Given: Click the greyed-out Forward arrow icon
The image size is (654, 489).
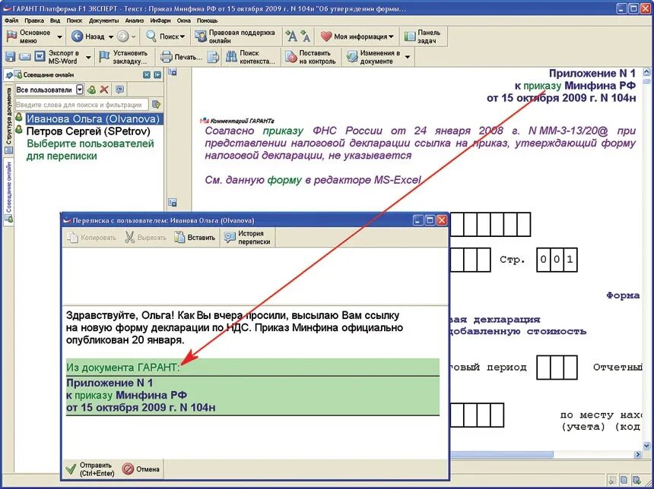Looking at the screenshot, I should (x=122, y=36).
